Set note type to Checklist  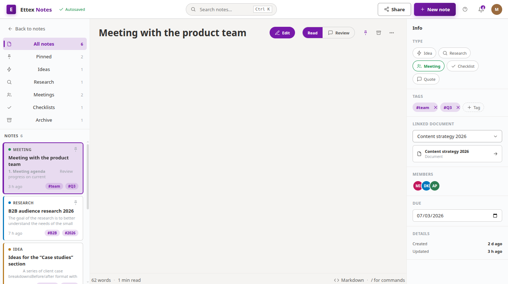[x=463, y=66]
